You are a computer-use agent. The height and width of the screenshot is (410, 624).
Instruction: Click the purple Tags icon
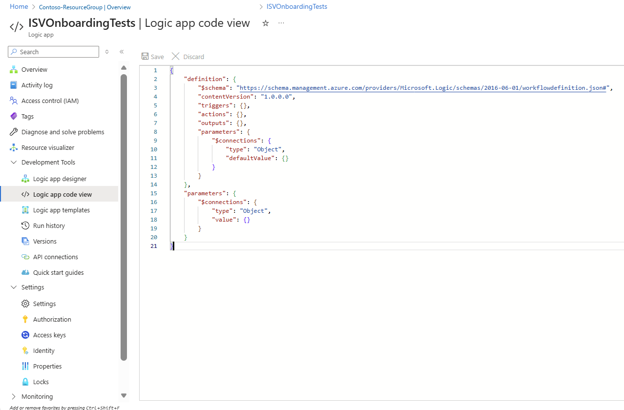tap(14, 116)
